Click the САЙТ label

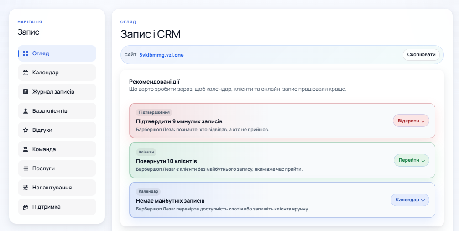tap(130, 55)
